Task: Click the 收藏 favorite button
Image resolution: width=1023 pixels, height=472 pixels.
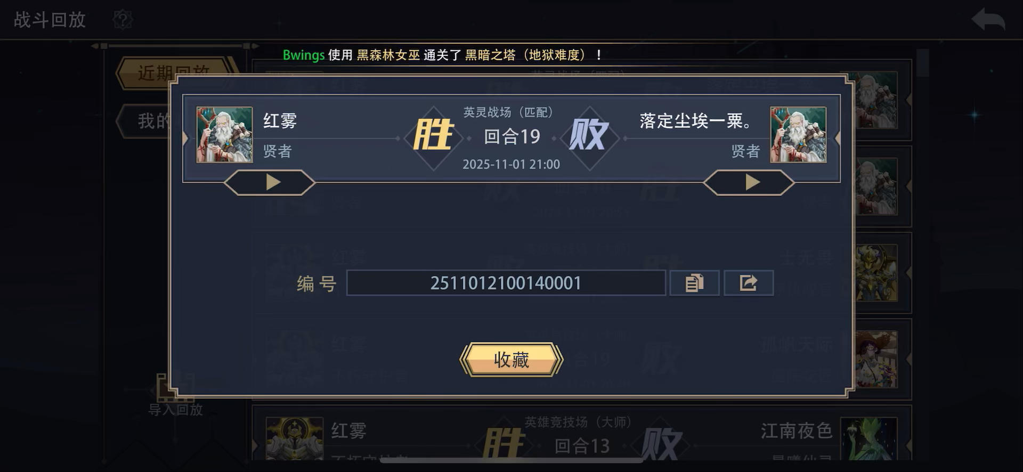Action: tap(511, 360)
